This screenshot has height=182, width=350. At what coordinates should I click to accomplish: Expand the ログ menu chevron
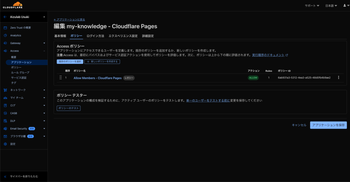[44, 106]
